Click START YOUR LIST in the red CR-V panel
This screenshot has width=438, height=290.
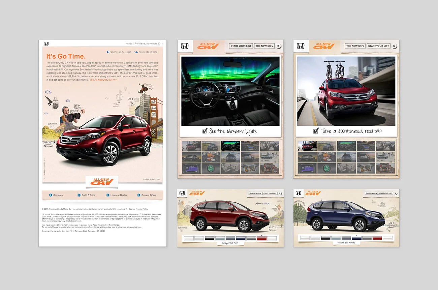point(270,193)
